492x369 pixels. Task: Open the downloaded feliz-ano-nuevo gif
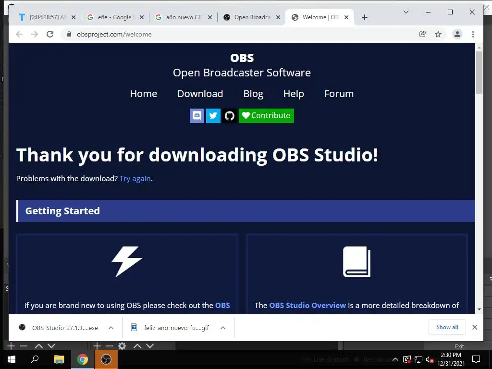point(171,328)
